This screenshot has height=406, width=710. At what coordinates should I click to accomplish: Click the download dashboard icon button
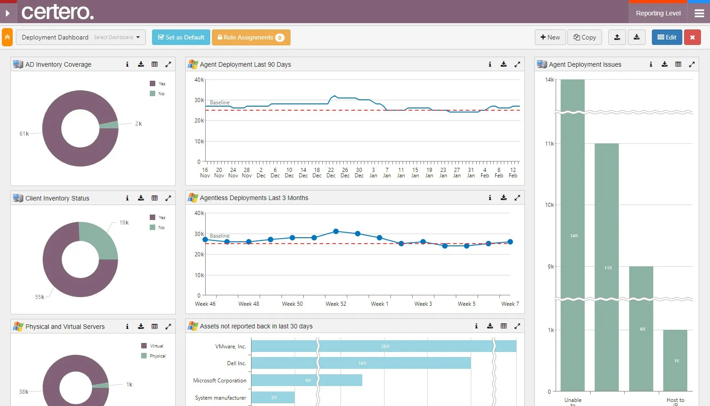point(636,37)
